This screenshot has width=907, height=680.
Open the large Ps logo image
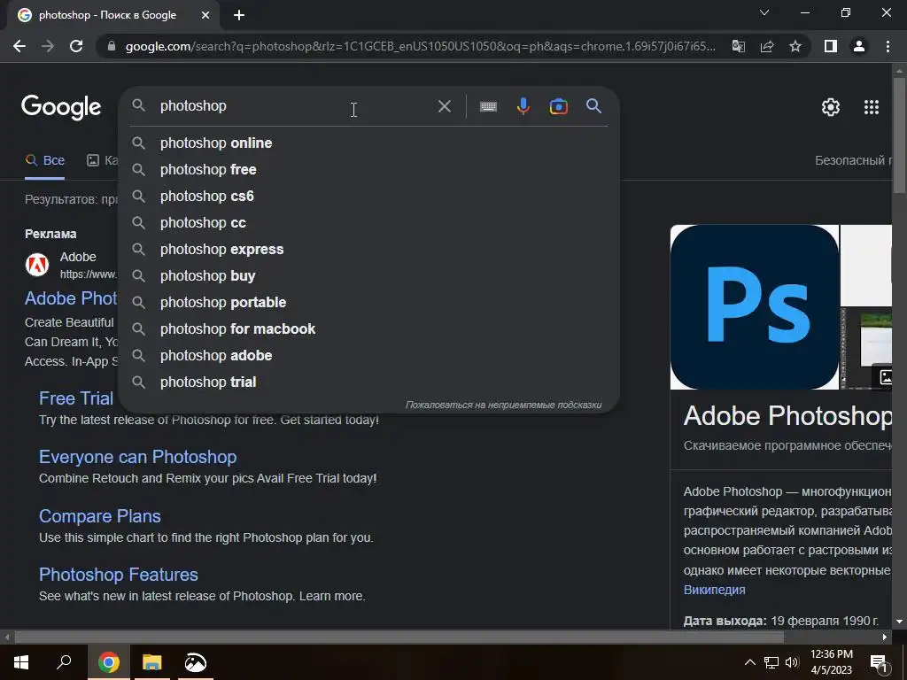click(755, 307)
